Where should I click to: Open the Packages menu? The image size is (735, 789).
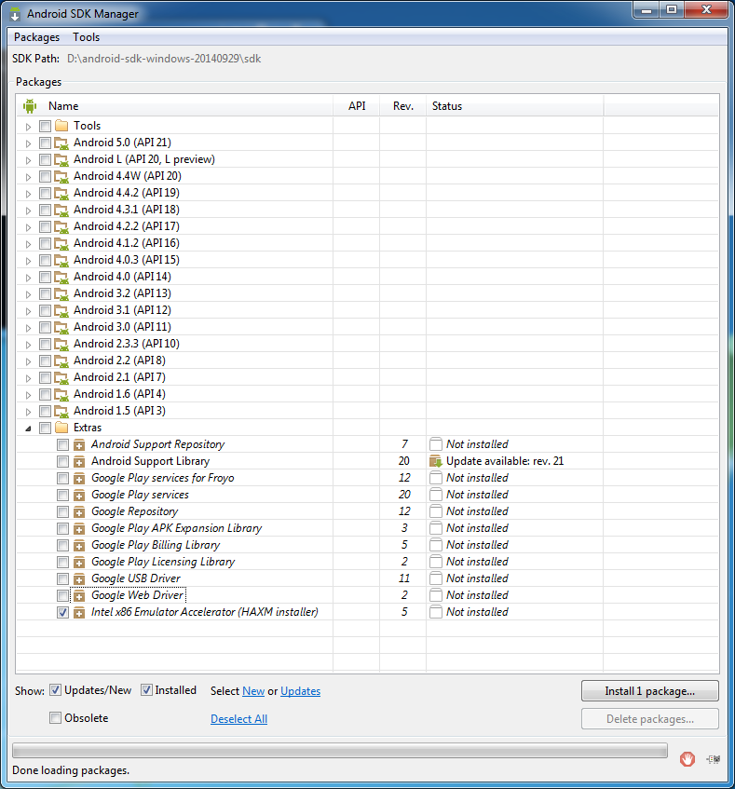pyautogui.click(x=36, y=37)
